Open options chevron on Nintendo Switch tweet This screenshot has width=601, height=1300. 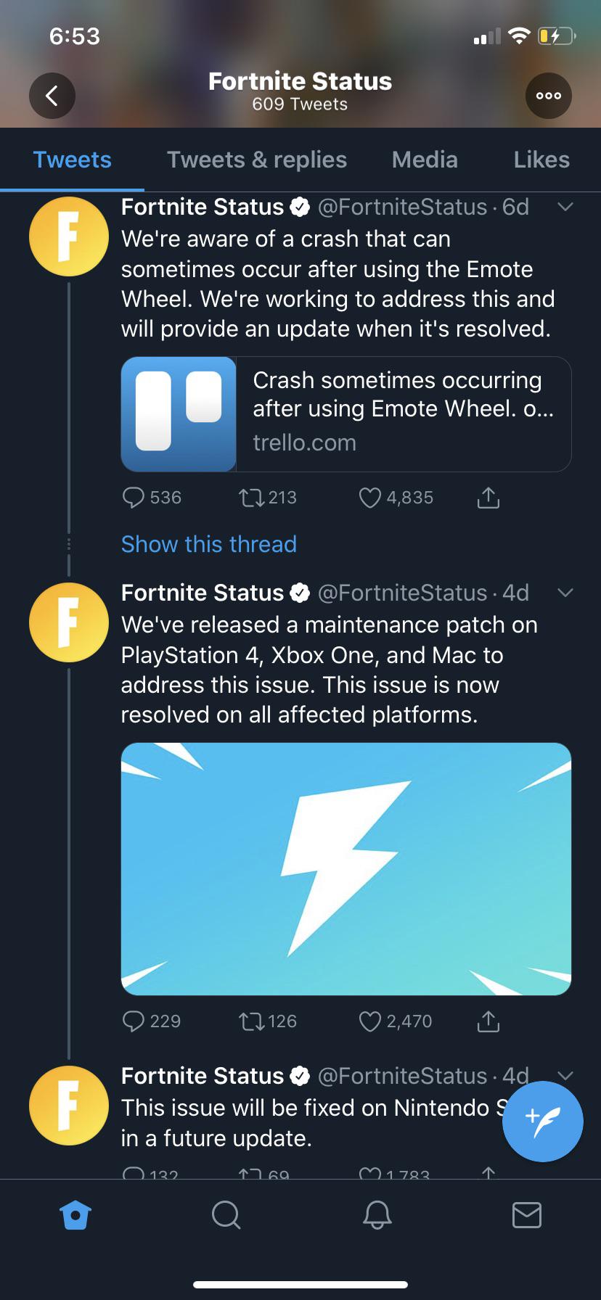pyautogui.click(x=565, y=1076)
